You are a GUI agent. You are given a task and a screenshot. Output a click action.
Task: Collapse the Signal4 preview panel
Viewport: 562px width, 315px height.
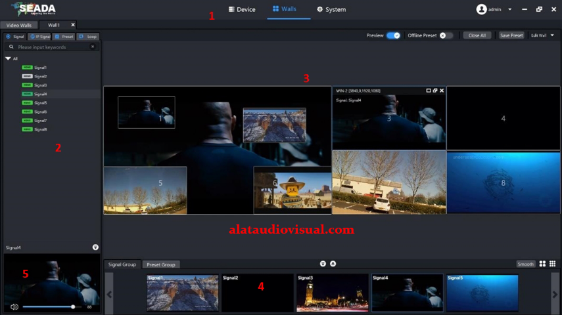coord(95,247)
